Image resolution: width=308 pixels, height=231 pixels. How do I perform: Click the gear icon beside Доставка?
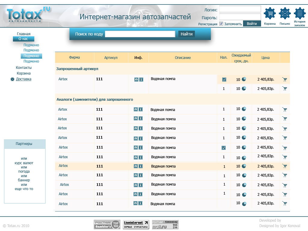(x=12, y=79)
